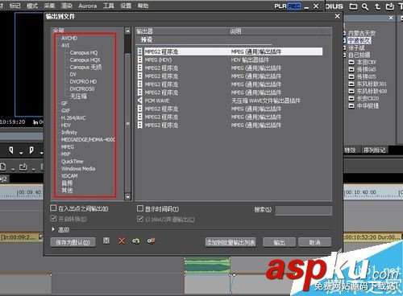
Task: Click the Set In point marker icon
Action: click(x=11, y=150)
